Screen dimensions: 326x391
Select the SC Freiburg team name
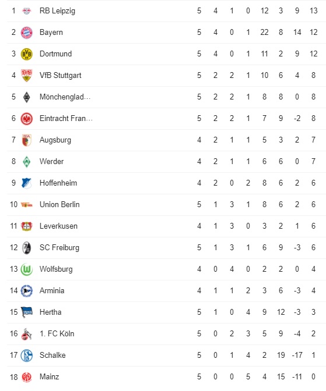point(59,248)
